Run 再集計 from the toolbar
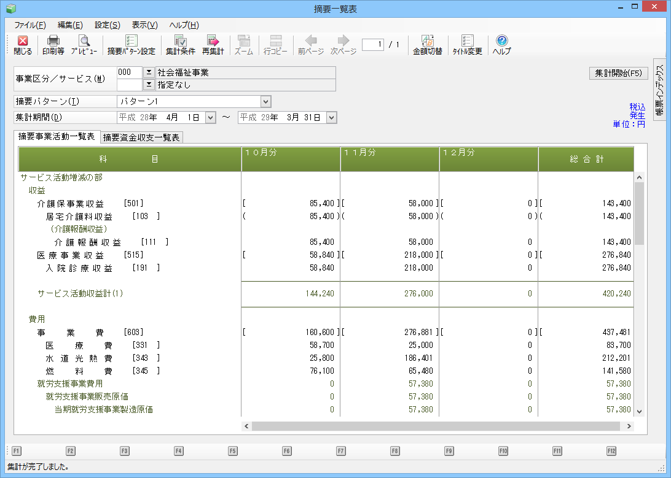 pos(213,45)
